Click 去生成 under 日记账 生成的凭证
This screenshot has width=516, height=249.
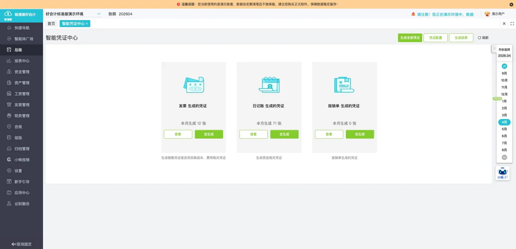tap(284, 134)
